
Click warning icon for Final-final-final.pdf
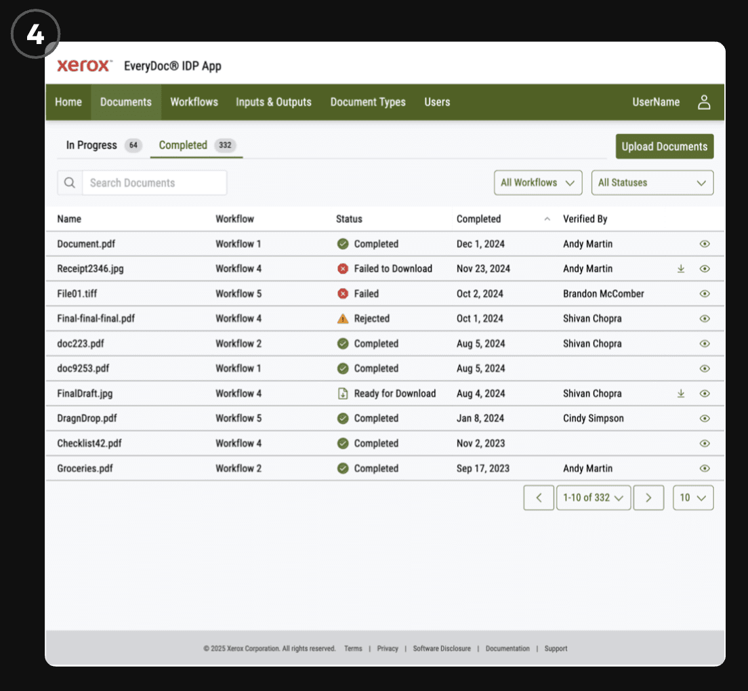tap(343, 318)
